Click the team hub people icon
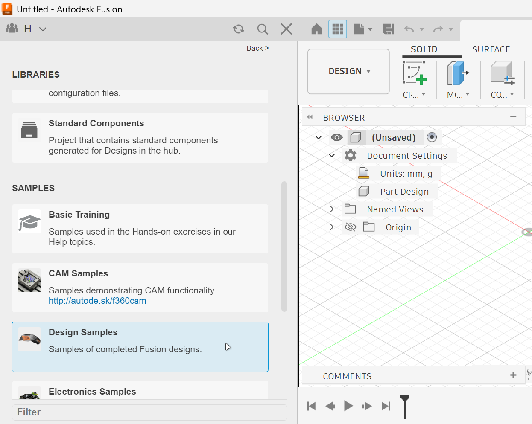The height and width of the screenshot is (424, 532). pyautogui.click(x=12, y=29)
